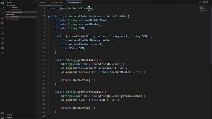Click 'accountHolderName' field on line 4
The image size is (212, 119).
pyautogui.click(x=93, y=20)
